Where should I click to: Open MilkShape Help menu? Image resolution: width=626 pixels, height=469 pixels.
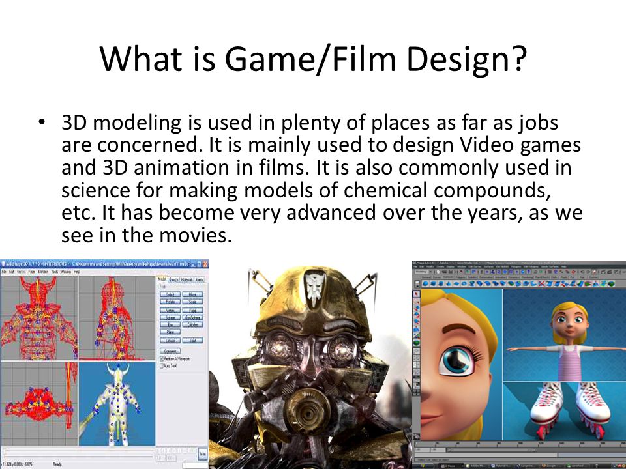[x=77, y=272]
